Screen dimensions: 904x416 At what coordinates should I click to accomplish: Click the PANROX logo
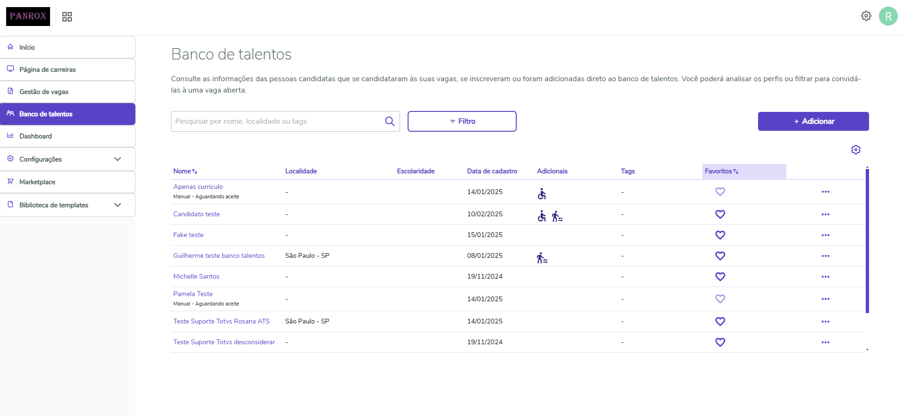[28, 17]
